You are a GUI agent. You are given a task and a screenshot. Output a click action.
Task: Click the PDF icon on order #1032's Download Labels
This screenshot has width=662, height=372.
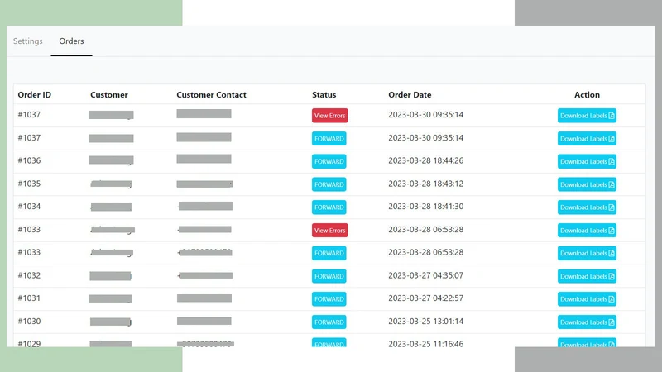click(612, 276)
